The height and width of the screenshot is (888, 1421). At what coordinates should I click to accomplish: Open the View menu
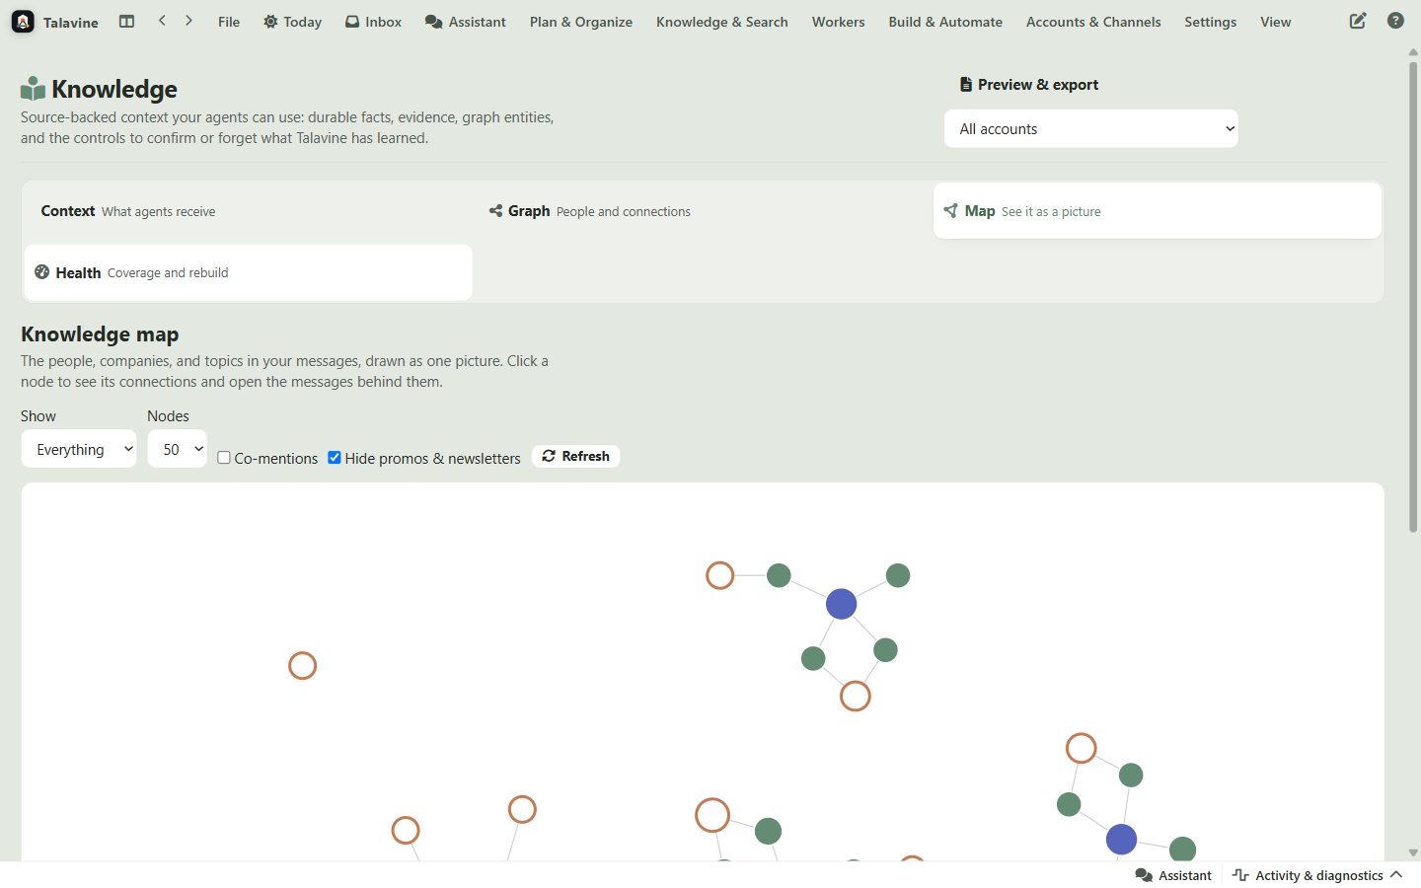(1276, 22)
